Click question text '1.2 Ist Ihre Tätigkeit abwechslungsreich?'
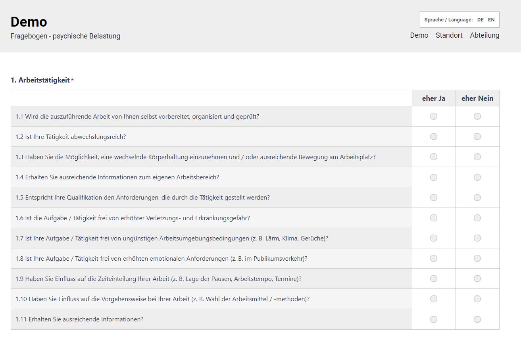The height and width of the screenshot is (346, 521). click(x=71, y=137)
